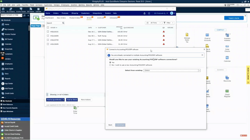250x140 pixels.
Task: Open Income Tracker toolbar icon
Action: [x=21, y=10]
